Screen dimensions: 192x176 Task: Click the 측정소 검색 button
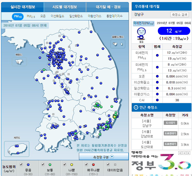pos(179,14)
